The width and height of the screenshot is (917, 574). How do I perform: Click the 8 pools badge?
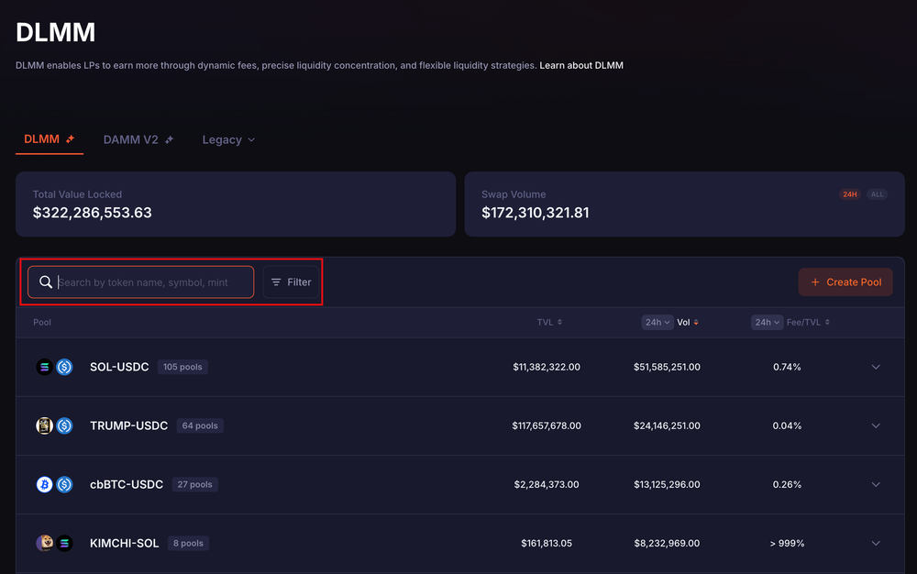click(x=188, y=543)
